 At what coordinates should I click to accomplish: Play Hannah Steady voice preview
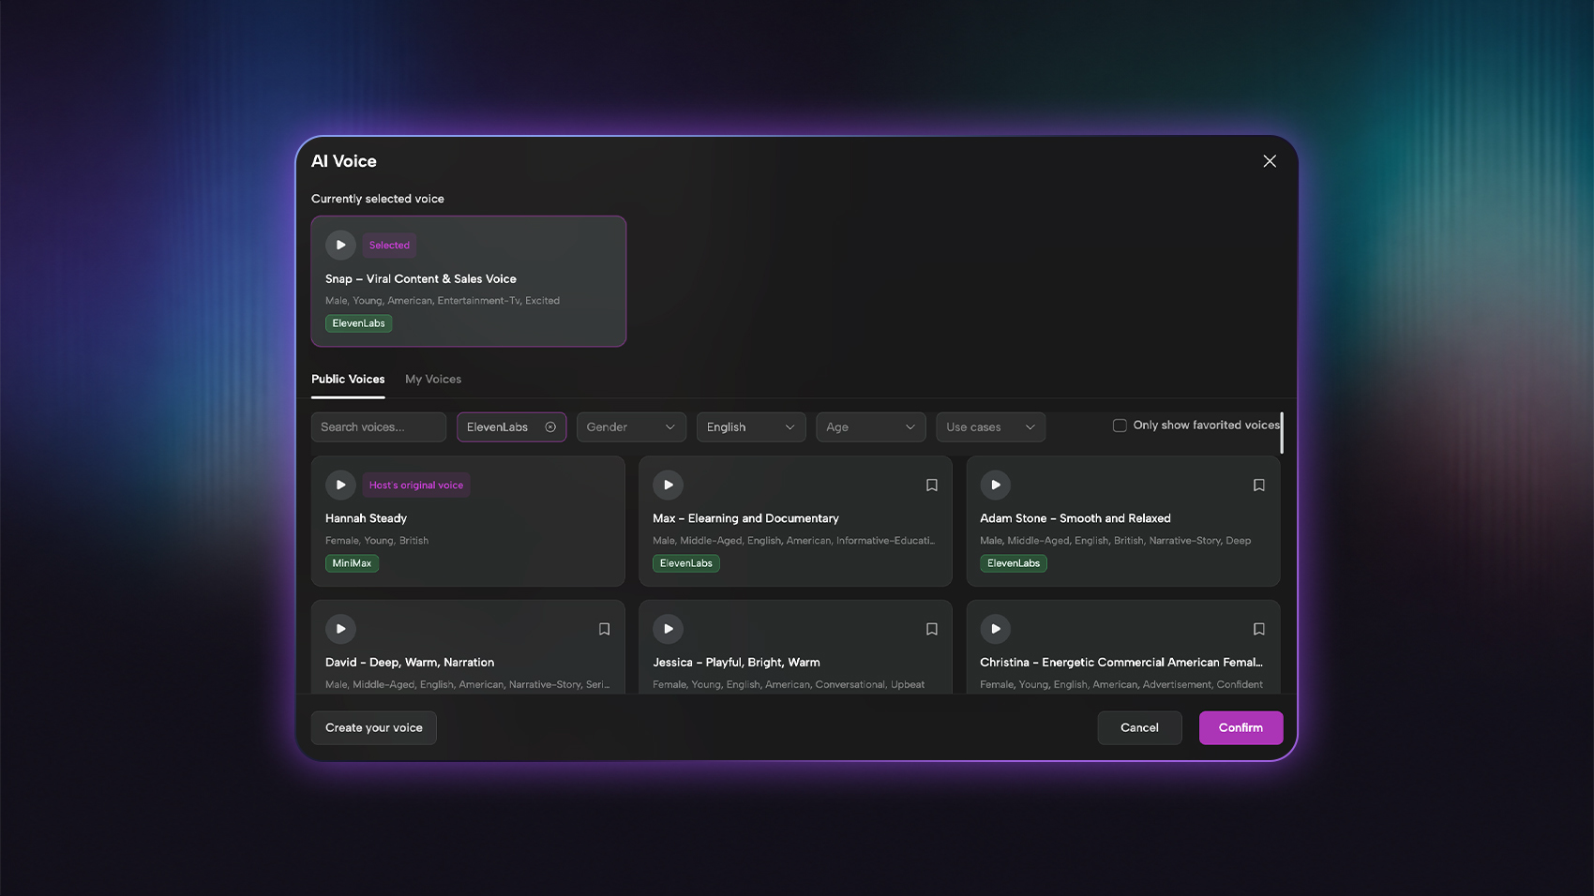click(340, 485)
